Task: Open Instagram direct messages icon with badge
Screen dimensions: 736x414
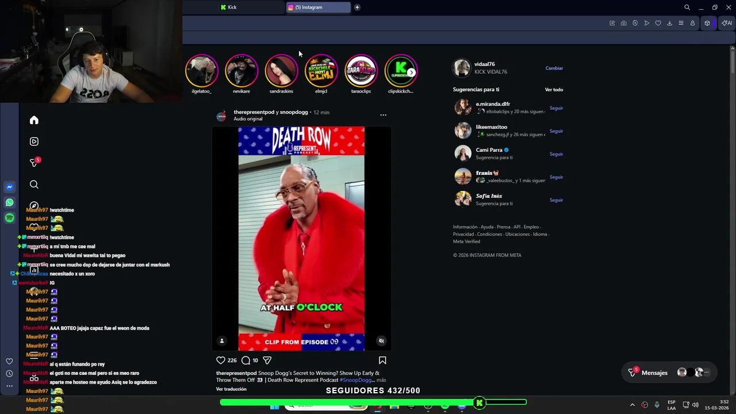Action: [x=34, y=163]
